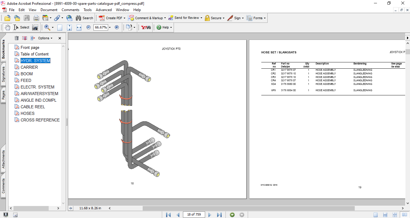Click the Save floppy disk icon
Image resolution: width=410 pixels, height=218 pixels.
[x=27, y=18]
